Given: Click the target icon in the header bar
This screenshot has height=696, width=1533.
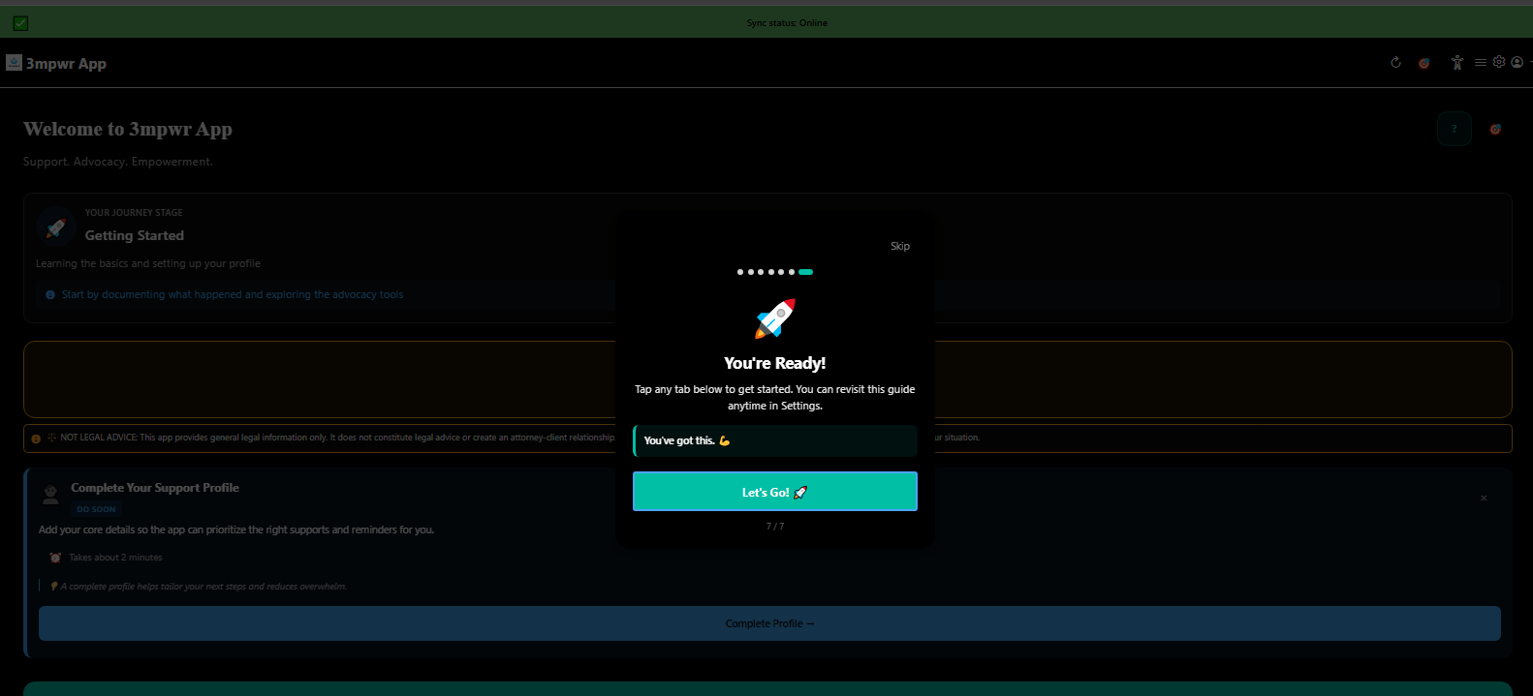Looking at the screenshot, I should (1424, 63).
